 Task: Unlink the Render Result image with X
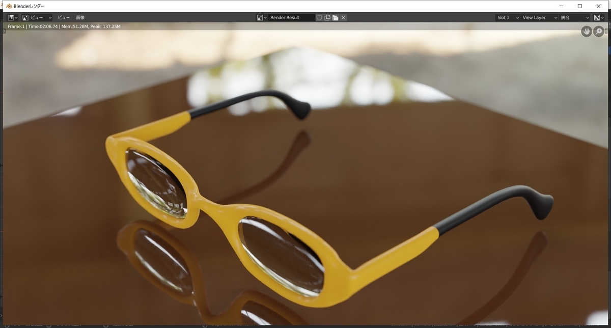pos(343,17)
